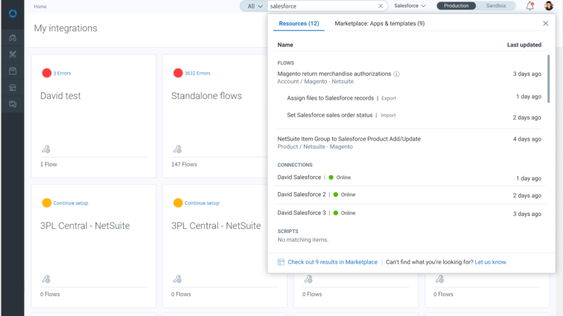Image resolution: width=563 pixels, height=316 pixels.
Task: Open Magento return merchandise authorizations flow
Action: pyautogui.click(x=334, y=74)
